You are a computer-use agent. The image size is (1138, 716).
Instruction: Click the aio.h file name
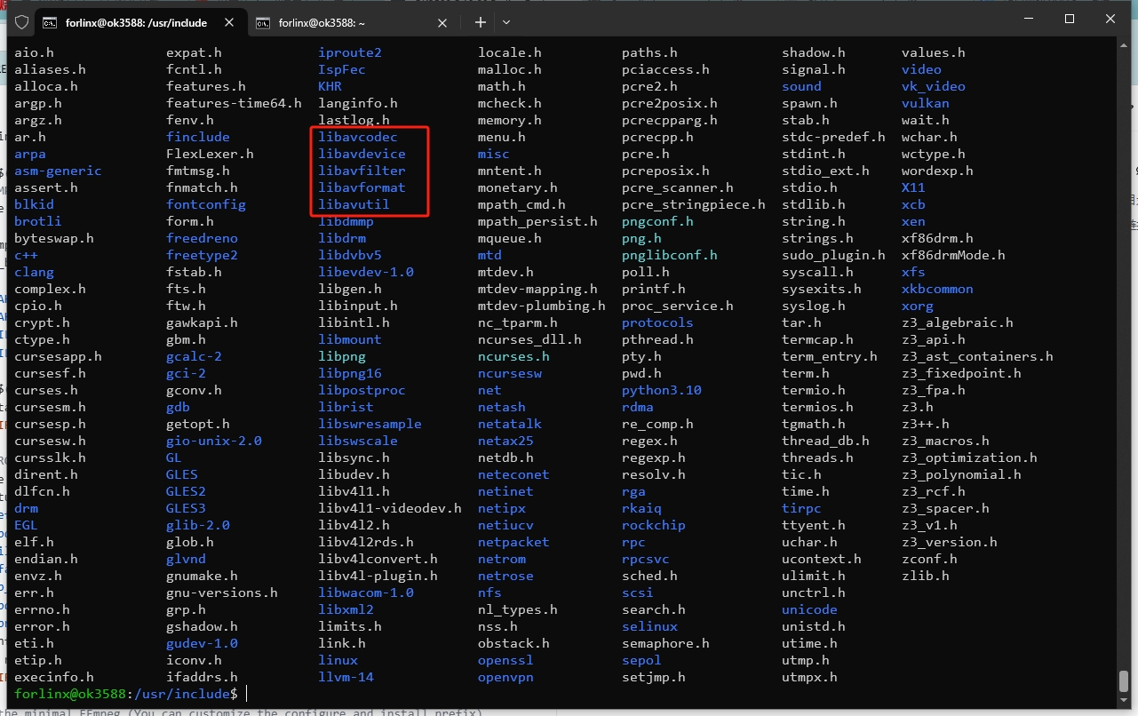tap(34, 52)
